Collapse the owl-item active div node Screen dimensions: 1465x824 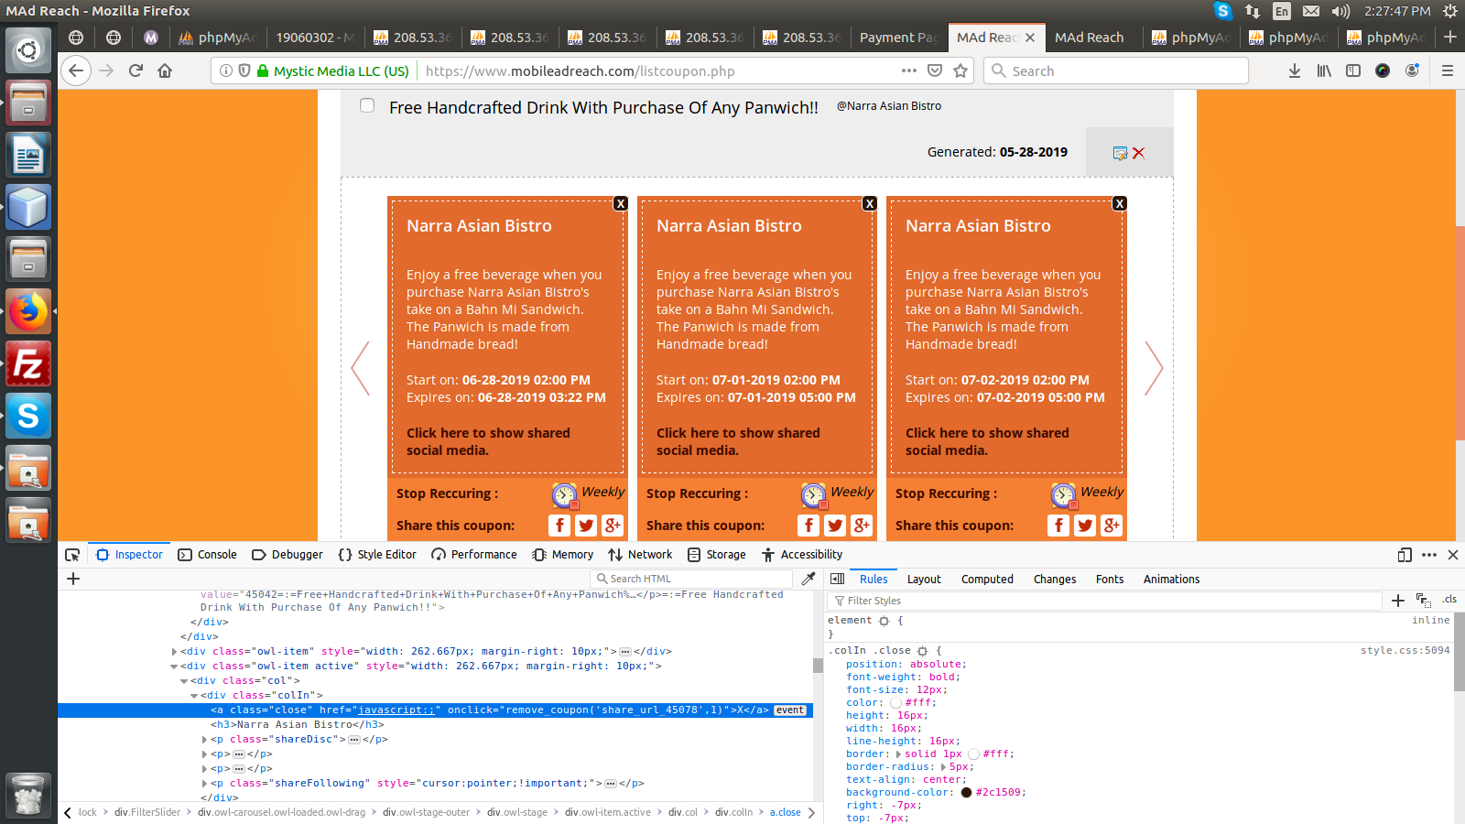pyautogui.click(x=174, y=667)
